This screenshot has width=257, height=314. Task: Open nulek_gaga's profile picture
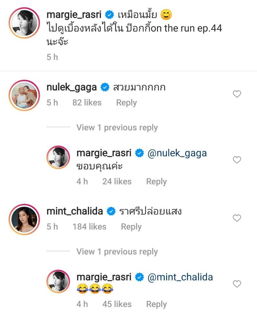tap(25, 95)
